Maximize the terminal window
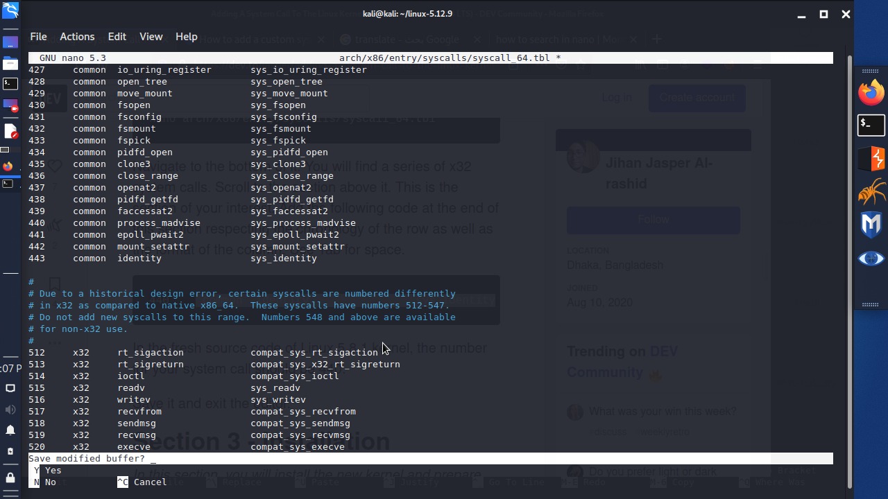This screenshot has height=499, width=888. (823, 14)
